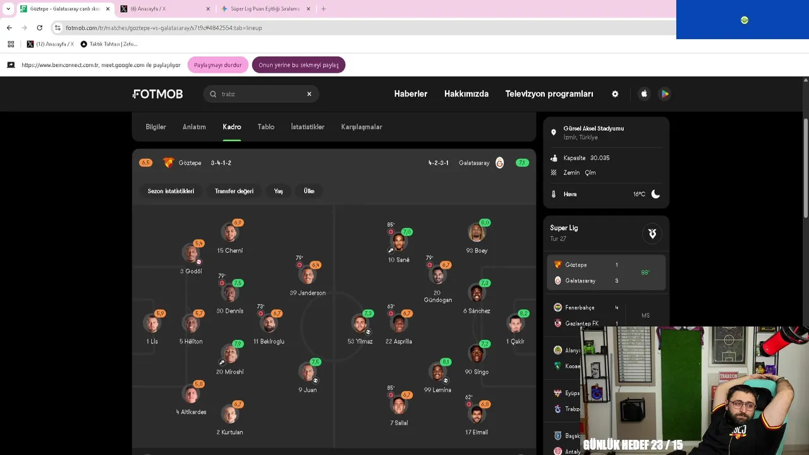Close the Göztepe - Galatasaray tab
The image size is (809, 455).
coord(107,9)
